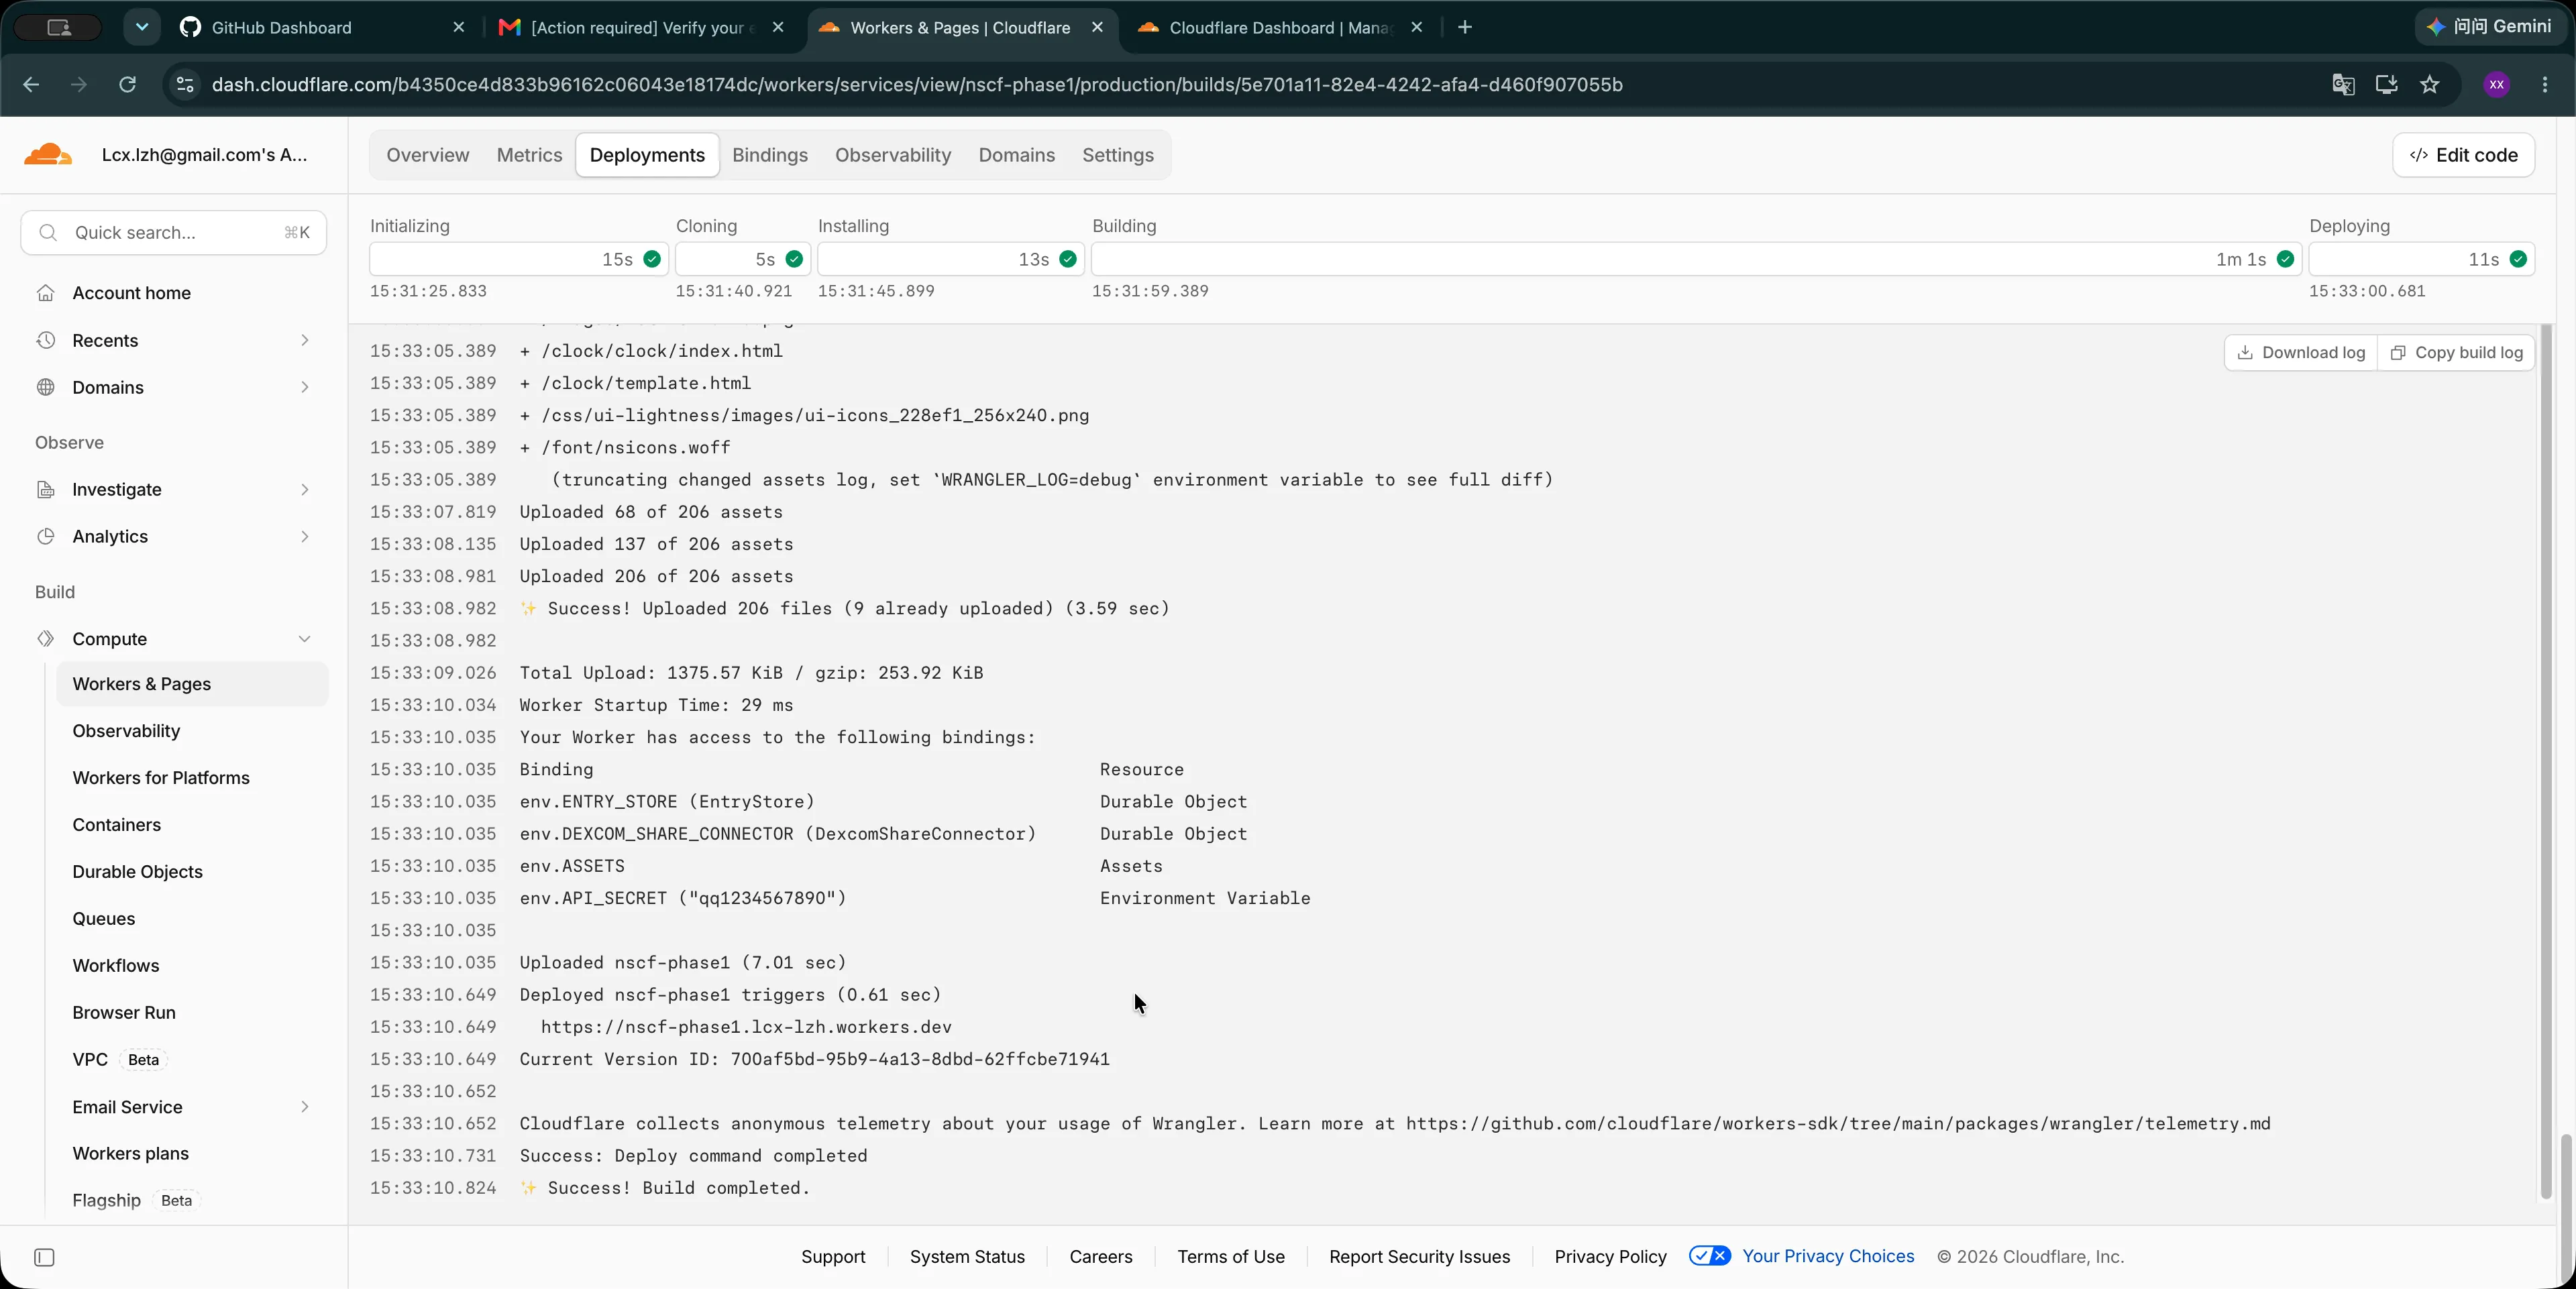Open Terms of Use footer link

pyautogui.click(x=1230, y=1256)
